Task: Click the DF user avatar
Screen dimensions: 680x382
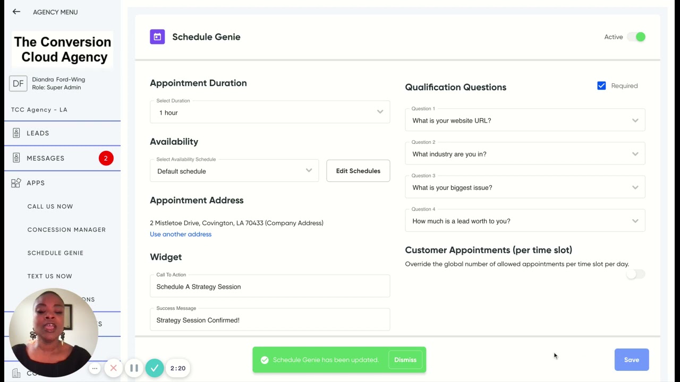Action: click(x=18, y=83)
